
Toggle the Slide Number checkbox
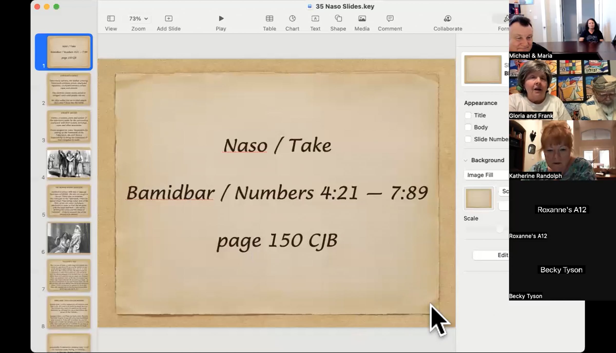tap(468, 139)
